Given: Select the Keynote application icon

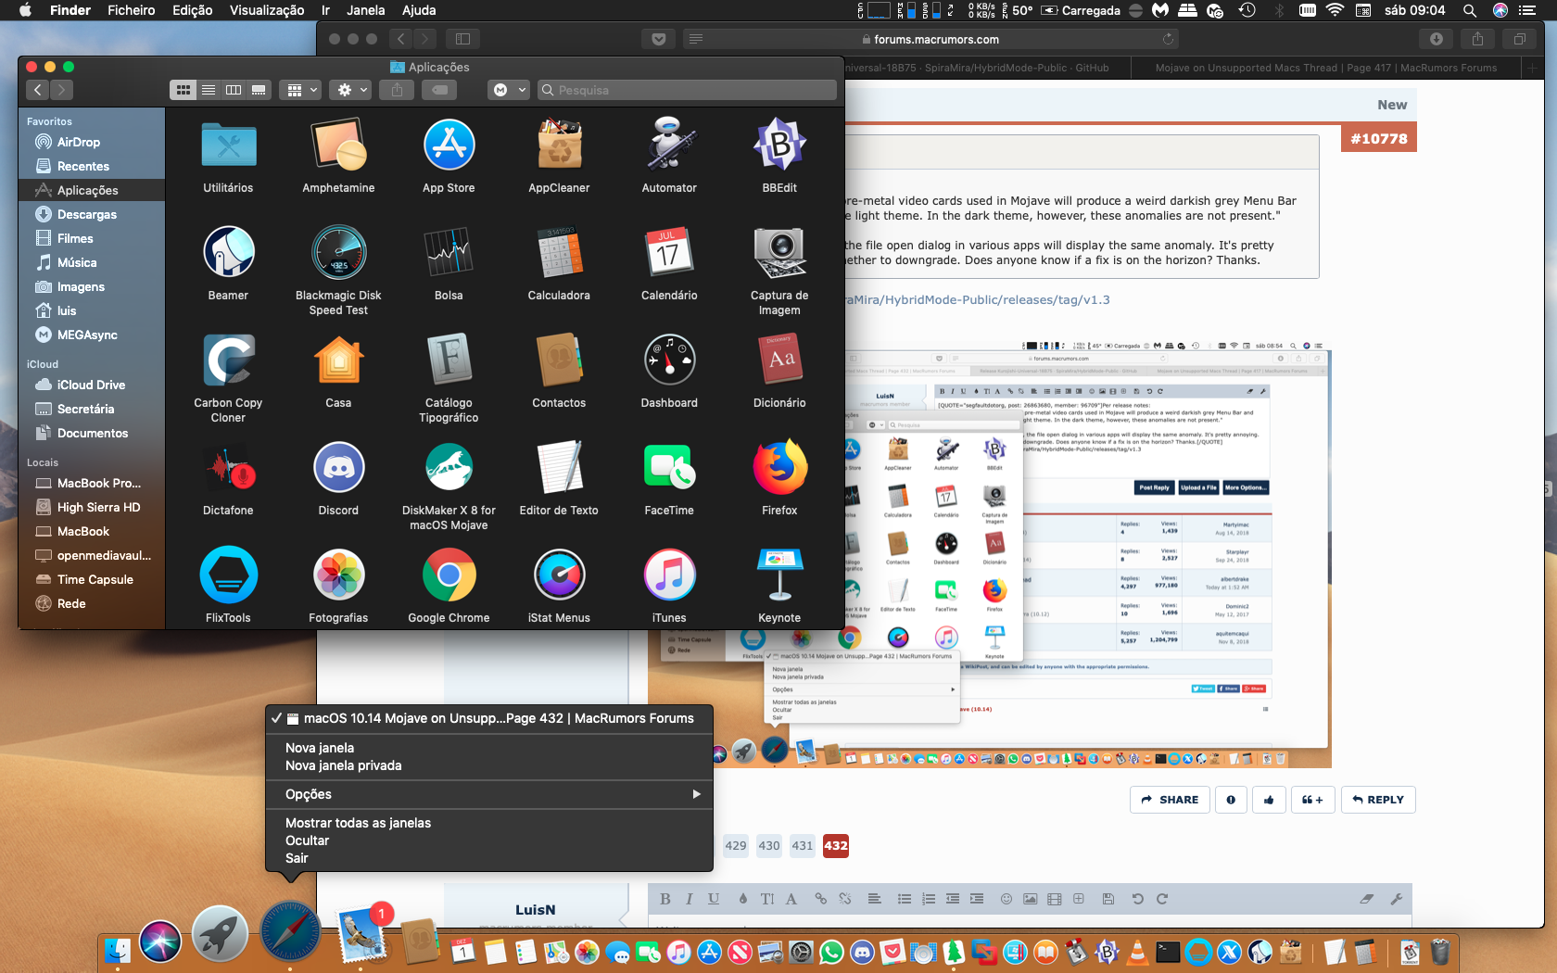Looking at the screenshot, I should (779, 575).
